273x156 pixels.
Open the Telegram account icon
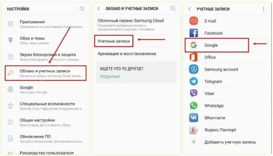(193, 81)
